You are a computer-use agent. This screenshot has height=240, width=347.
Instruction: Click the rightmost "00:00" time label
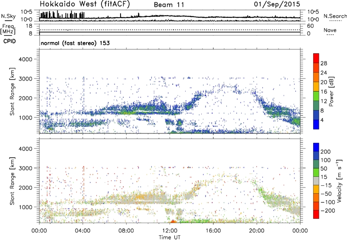tap(300, 231)
